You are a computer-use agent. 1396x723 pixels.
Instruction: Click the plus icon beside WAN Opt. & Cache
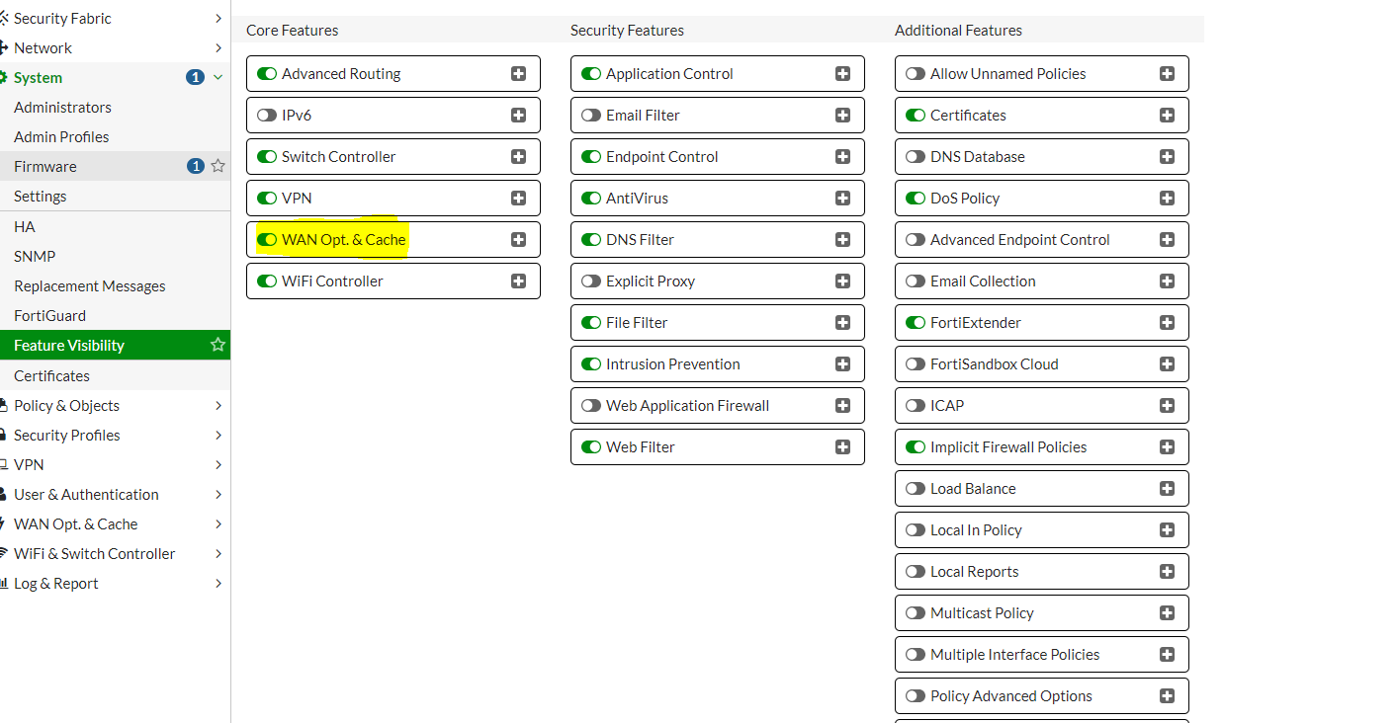click(518, 240)
